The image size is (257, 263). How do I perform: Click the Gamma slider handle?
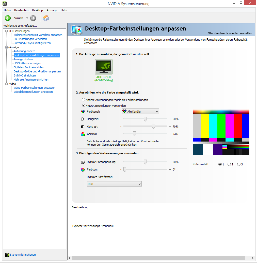[134, 134]
